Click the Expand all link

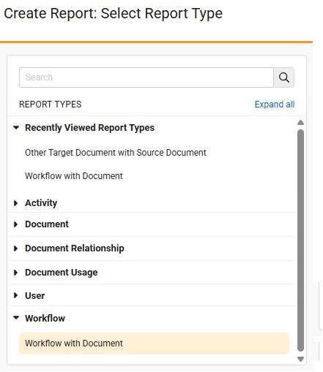(275, 105)
